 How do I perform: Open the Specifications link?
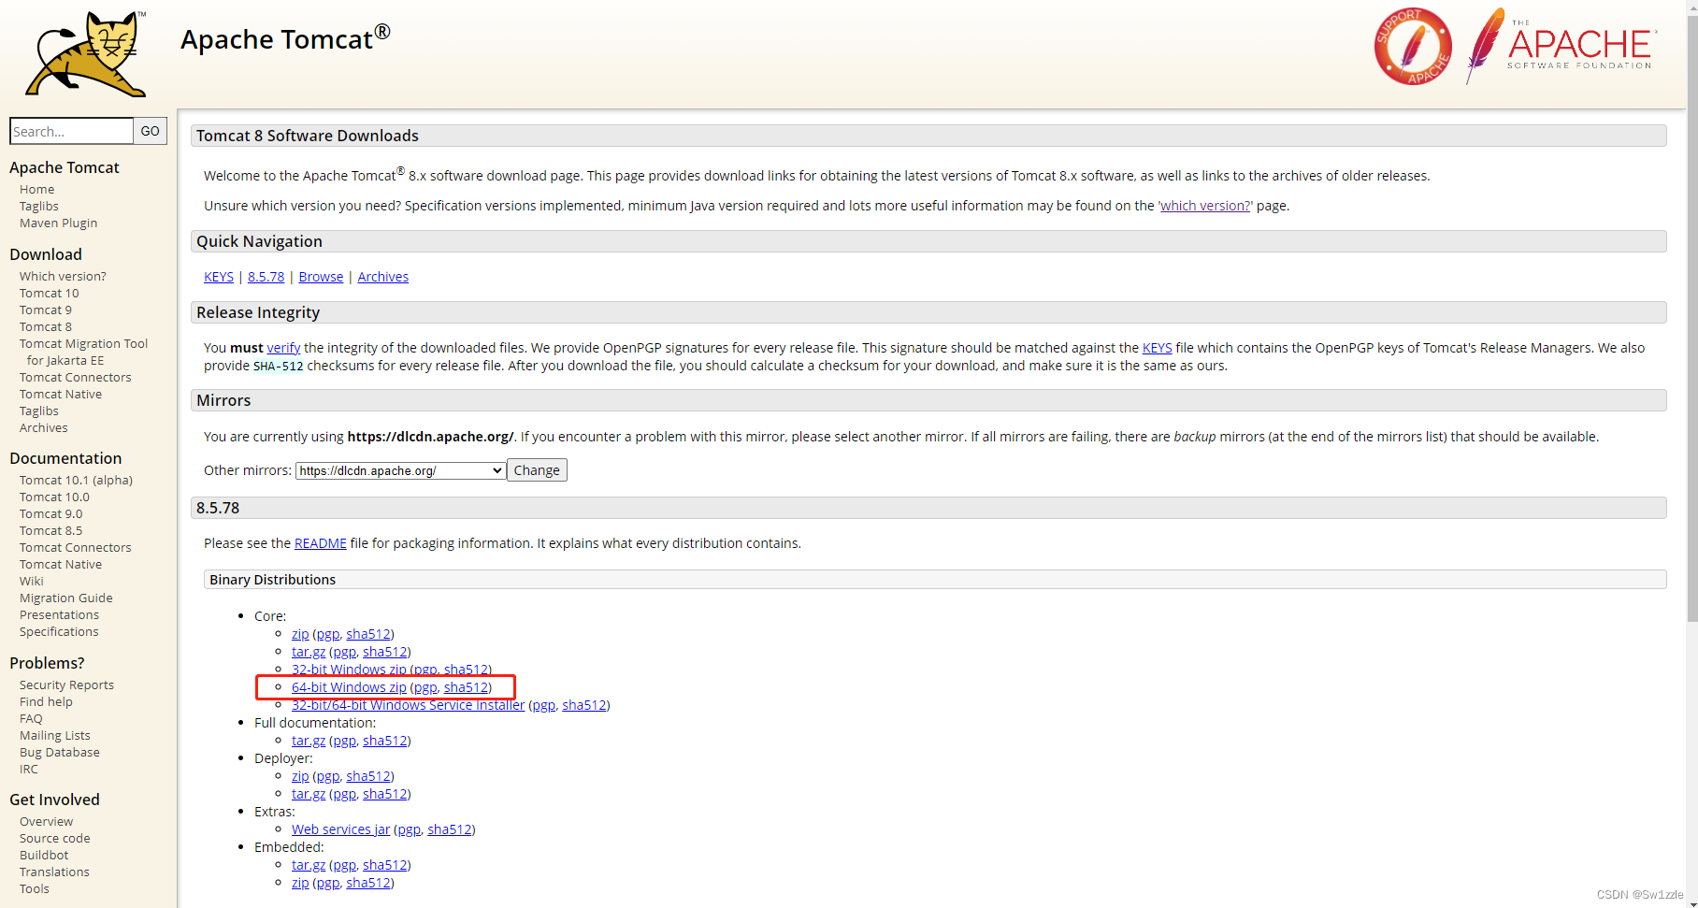59,631
